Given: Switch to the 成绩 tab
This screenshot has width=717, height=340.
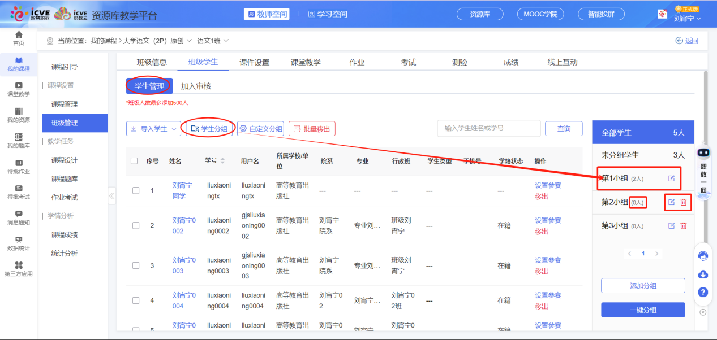Looking at the screenshot, I should pos(511,62).
